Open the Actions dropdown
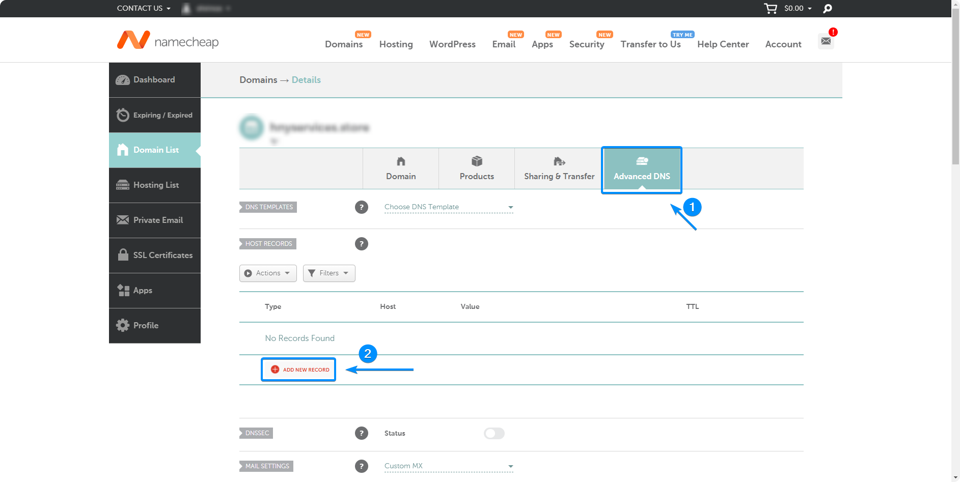The height and width of the screenshot is (482, 960). click(x=268, y=273)
